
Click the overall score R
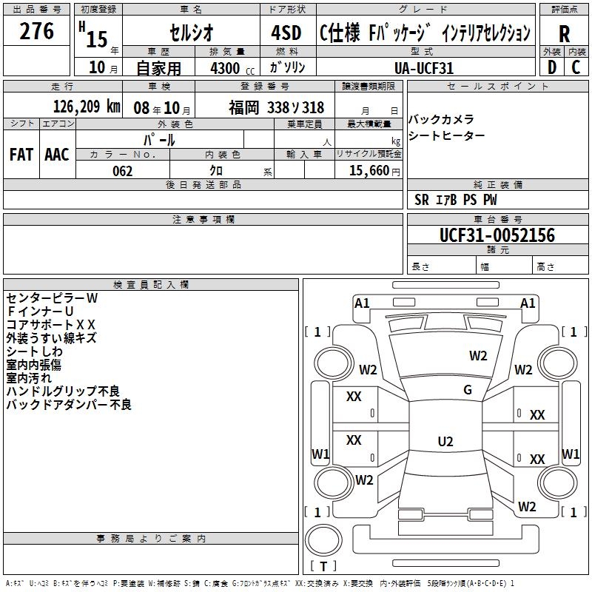564,34
